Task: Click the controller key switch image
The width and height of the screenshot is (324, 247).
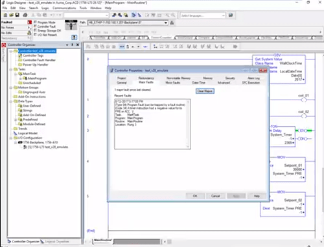Action: tap(71, 25)
